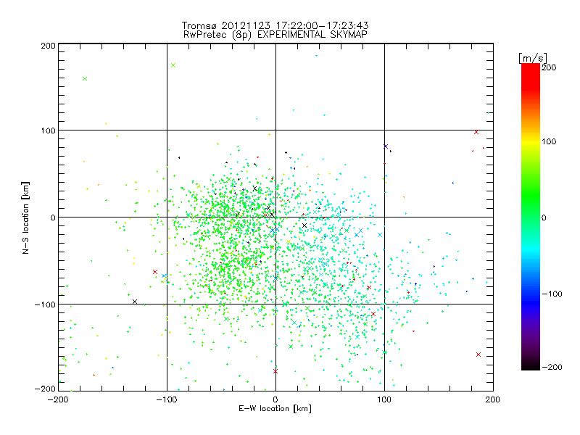Click the N-S axis tick label '0'

(x=53, y=217)
